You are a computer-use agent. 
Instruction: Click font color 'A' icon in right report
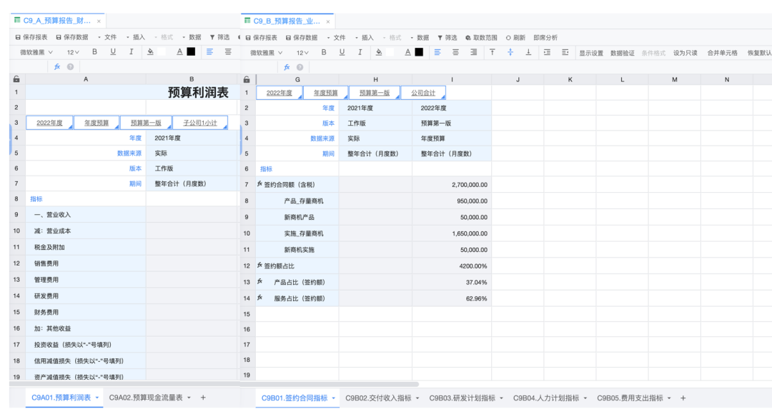click(407, 52)
